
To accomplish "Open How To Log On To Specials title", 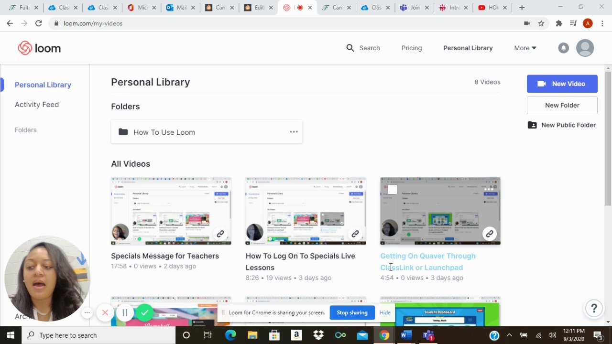I will [300, 261].
